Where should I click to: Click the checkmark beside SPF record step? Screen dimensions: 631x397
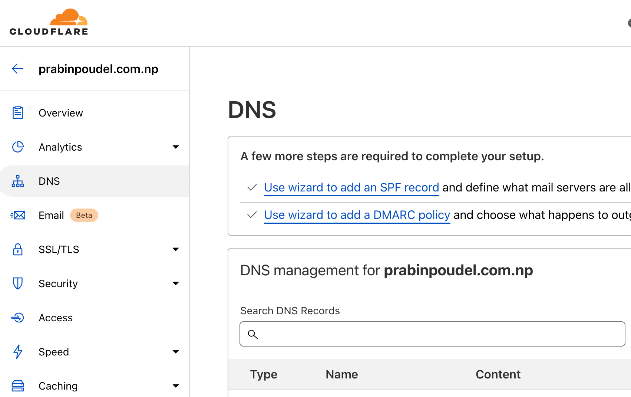pyautogui.click(x=252, y=187)
